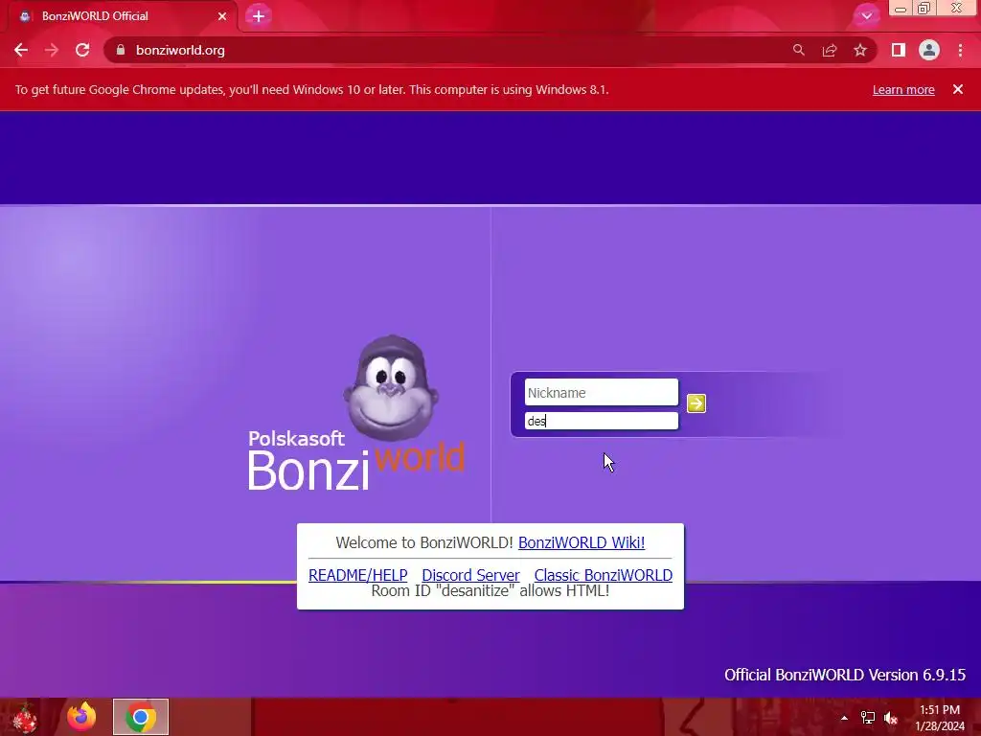Open a new tab with the plus button

point(259,16)
